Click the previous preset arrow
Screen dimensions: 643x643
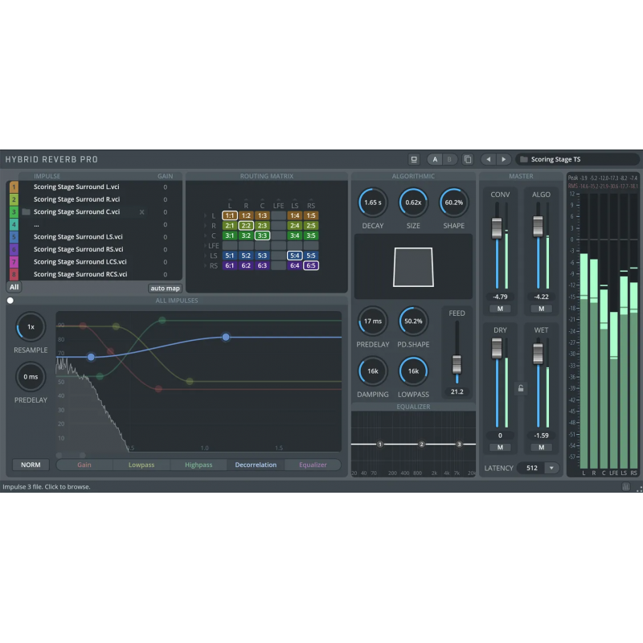(x=489, y=159)
